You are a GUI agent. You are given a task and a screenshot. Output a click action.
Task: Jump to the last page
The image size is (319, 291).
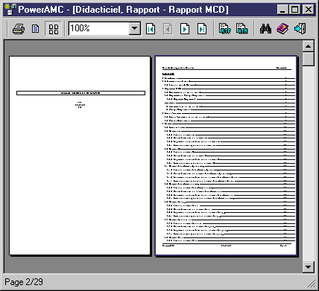tap(202, 29)
